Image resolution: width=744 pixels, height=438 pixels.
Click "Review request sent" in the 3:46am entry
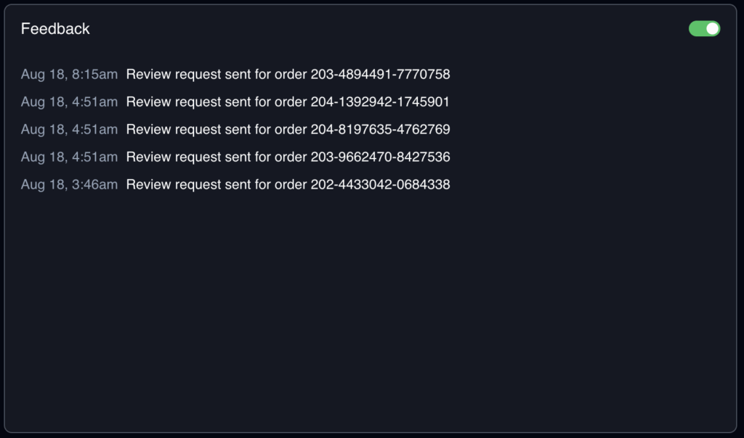tap(188, 185)
